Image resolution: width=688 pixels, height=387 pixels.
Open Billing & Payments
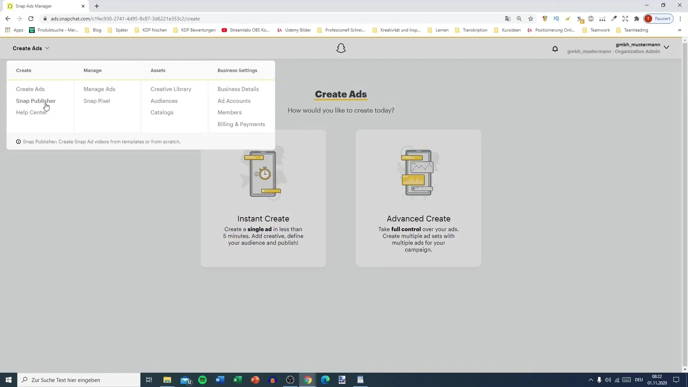point(241,124)
